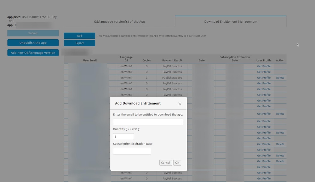Screen dimensions: 315x182
Task: Open the Download Entitlement Management tab
Action: point(230,21)
